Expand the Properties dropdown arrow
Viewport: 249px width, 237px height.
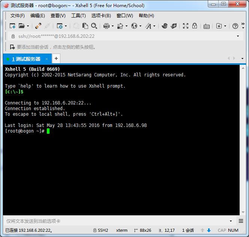pyautogui.click(x=66, y=26)
